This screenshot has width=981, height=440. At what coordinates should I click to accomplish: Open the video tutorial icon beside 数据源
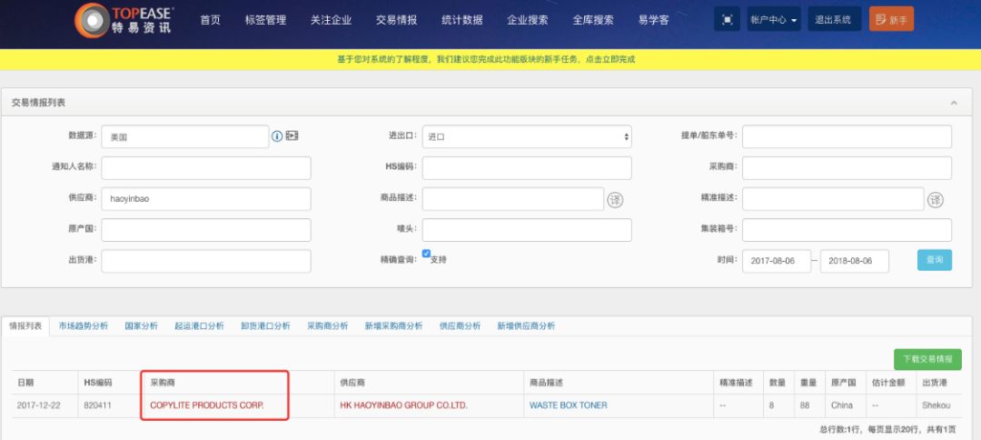pyautogui.click(x=292, y=135)
